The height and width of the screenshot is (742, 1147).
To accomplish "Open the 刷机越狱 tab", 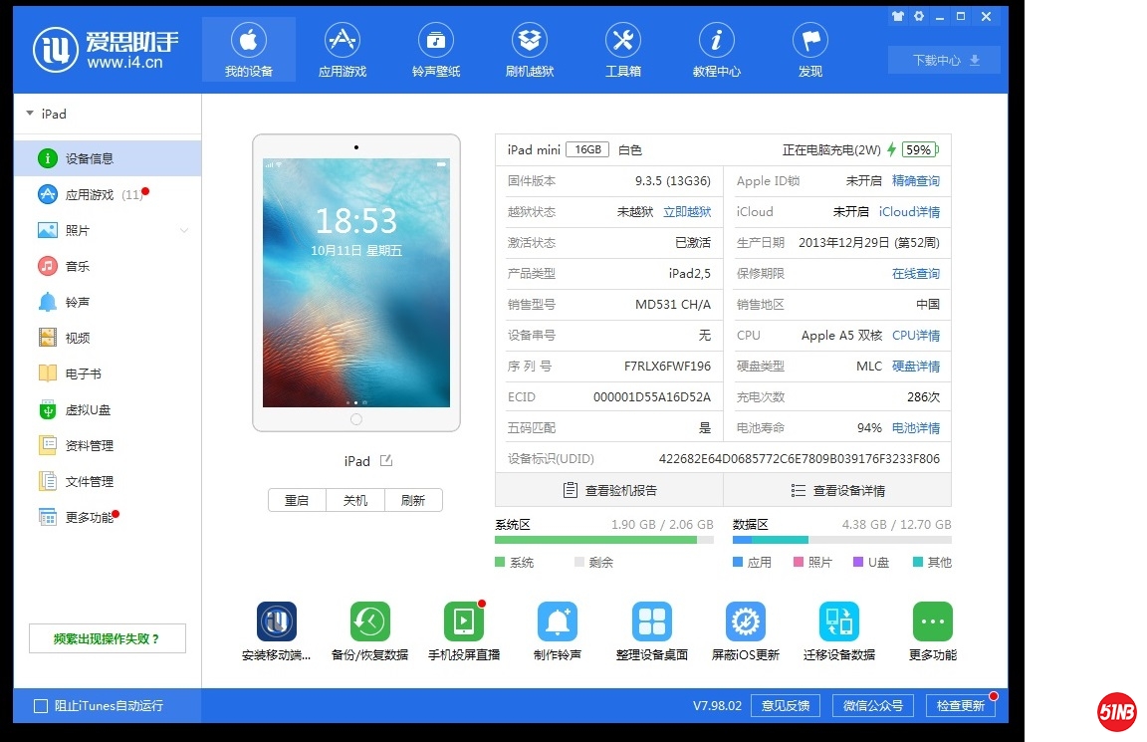I will [530, 49].
